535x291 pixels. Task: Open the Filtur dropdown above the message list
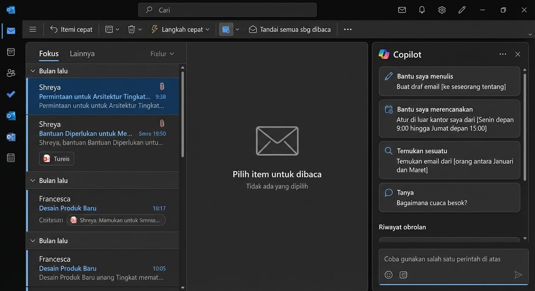pos(161,53)
